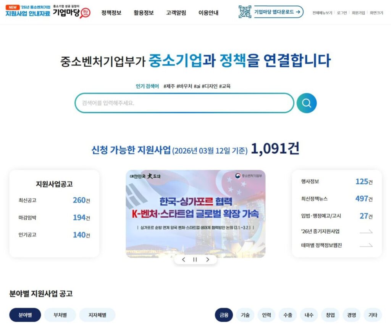Viewport: 391px width, 329px height.
Task: Open the 정책정보 menu
Action: (111, 13)
